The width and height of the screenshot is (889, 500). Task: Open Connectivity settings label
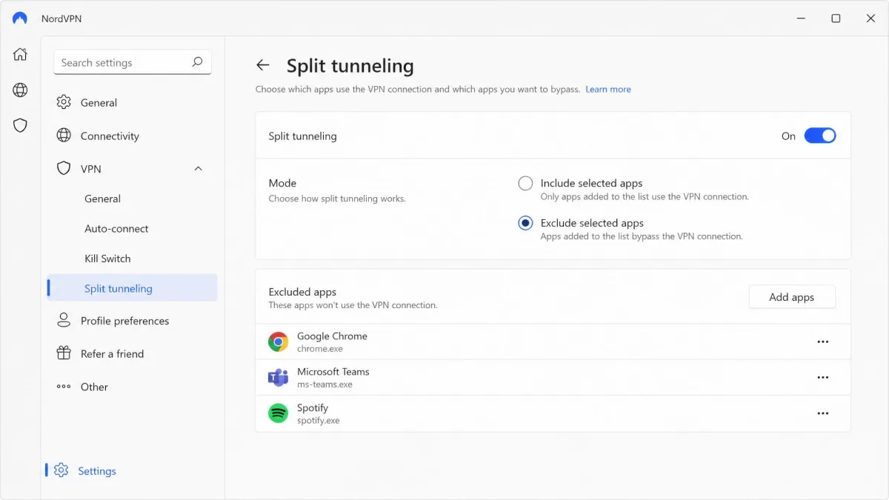[110, 136]
